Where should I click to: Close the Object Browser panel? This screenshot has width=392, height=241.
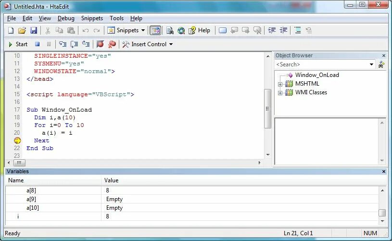[x=384, y=55]
